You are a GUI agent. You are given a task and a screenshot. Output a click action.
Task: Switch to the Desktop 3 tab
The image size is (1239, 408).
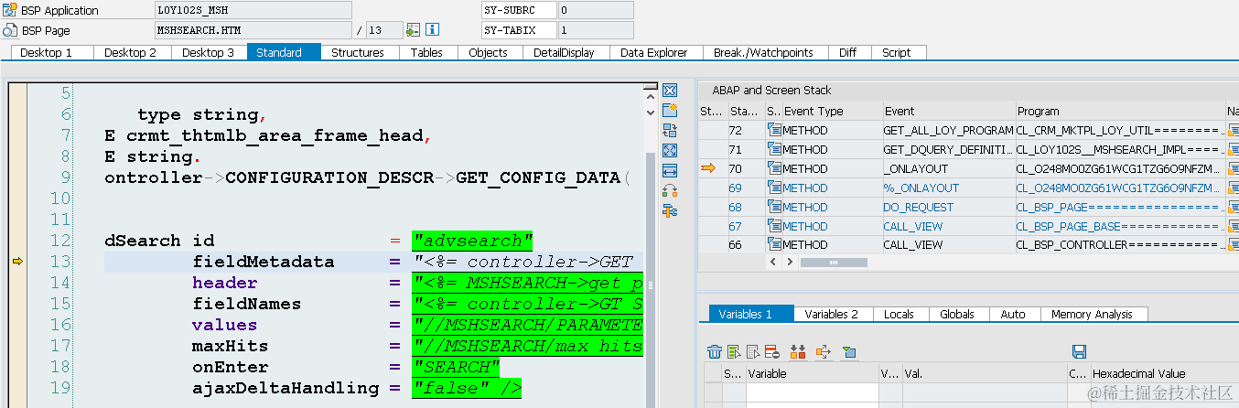click(x=209, y=52)
